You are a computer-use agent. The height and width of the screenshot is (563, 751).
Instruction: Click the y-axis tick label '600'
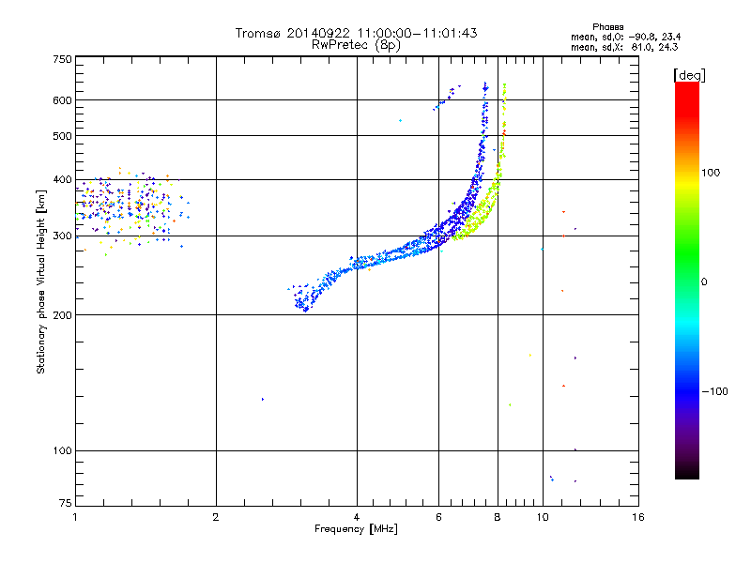(x=62, y=100)
